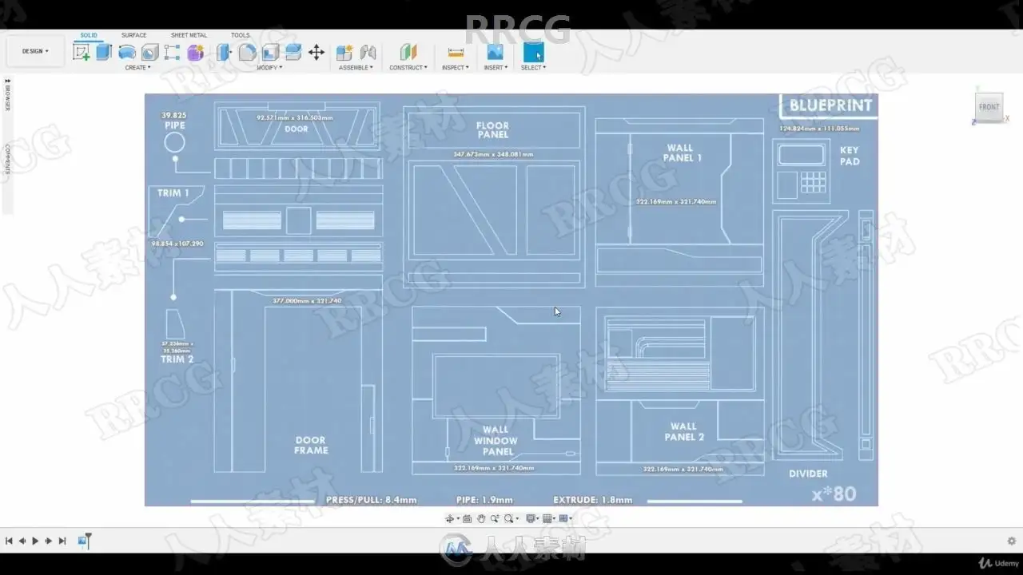
Task: Select the Revolve tool
Action: coord(126,53)
